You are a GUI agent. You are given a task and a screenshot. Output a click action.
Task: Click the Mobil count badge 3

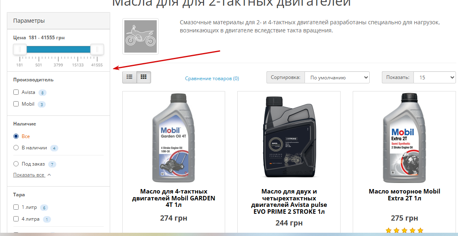(42, 104)
